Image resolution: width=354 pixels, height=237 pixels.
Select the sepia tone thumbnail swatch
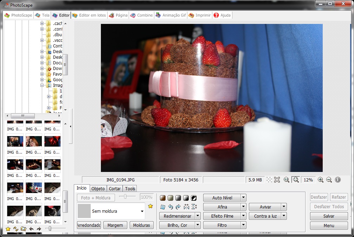click(x=162, y=198)
